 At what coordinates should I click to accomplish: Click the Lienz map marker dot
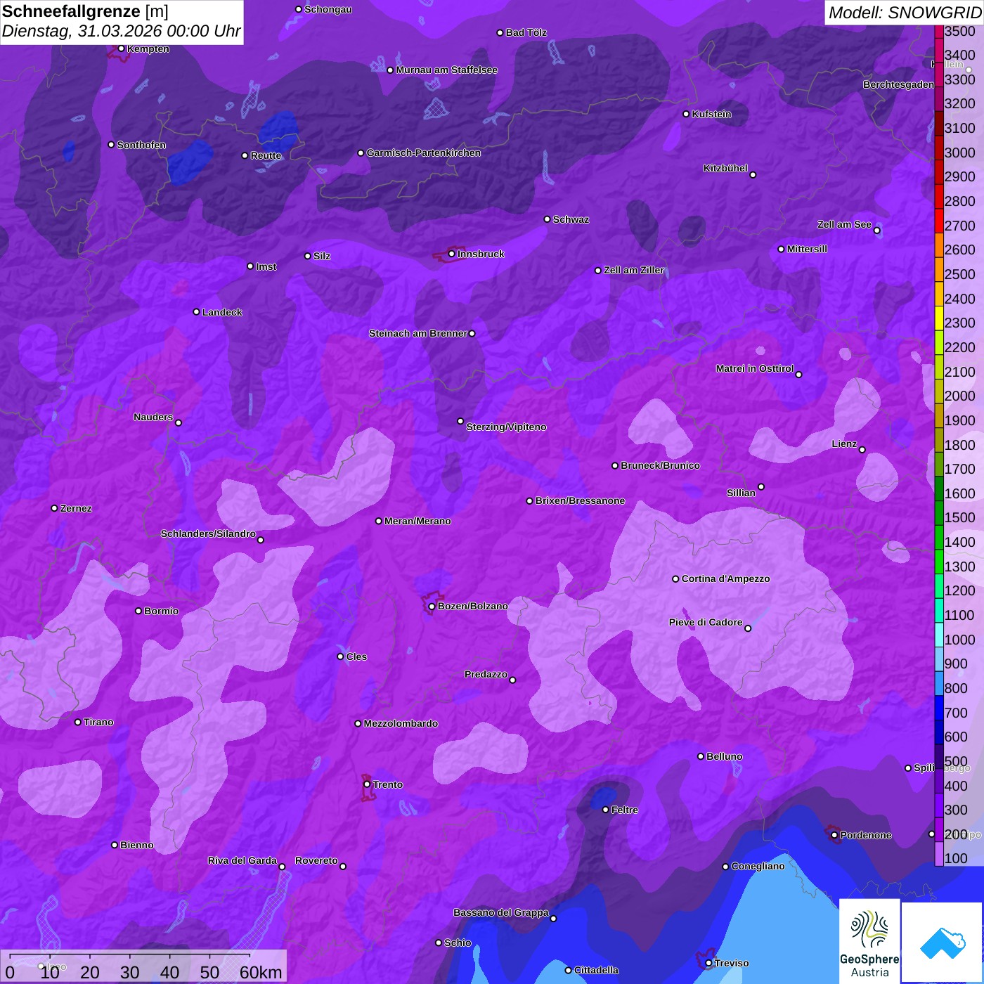click(862, 450)
